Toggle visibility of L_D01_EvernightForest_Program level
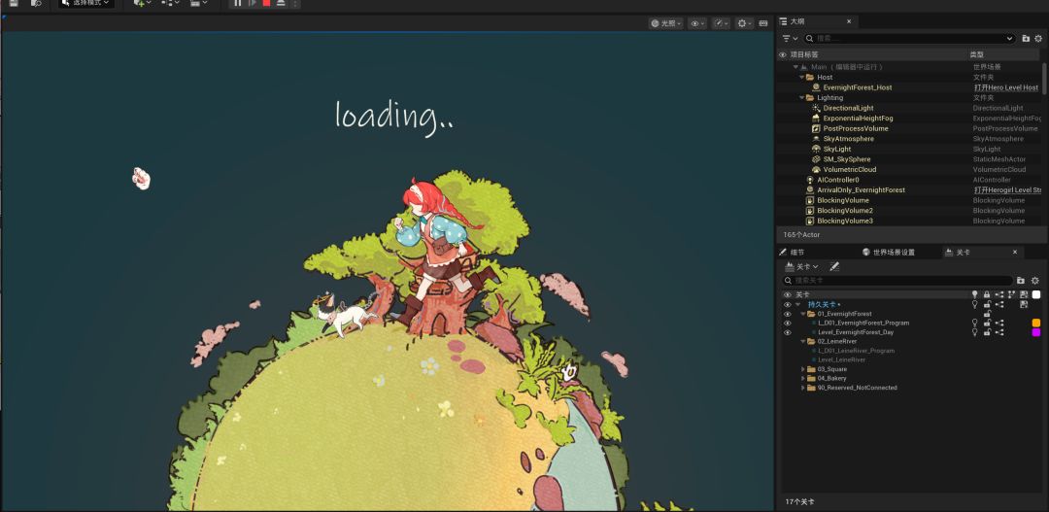Viewport: 1049px width, 512px height. click(787, 323)
